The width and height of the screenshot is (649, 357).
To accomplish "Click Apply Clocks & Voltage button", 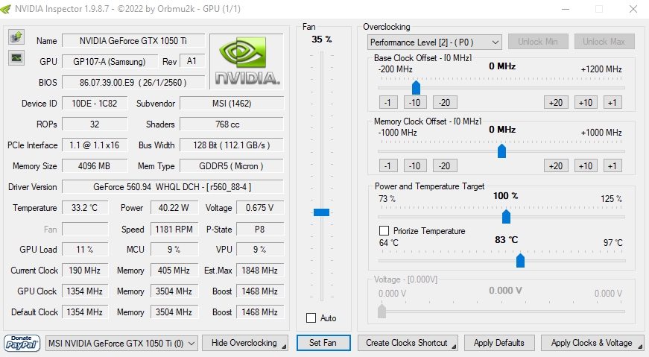I will 592,343.
